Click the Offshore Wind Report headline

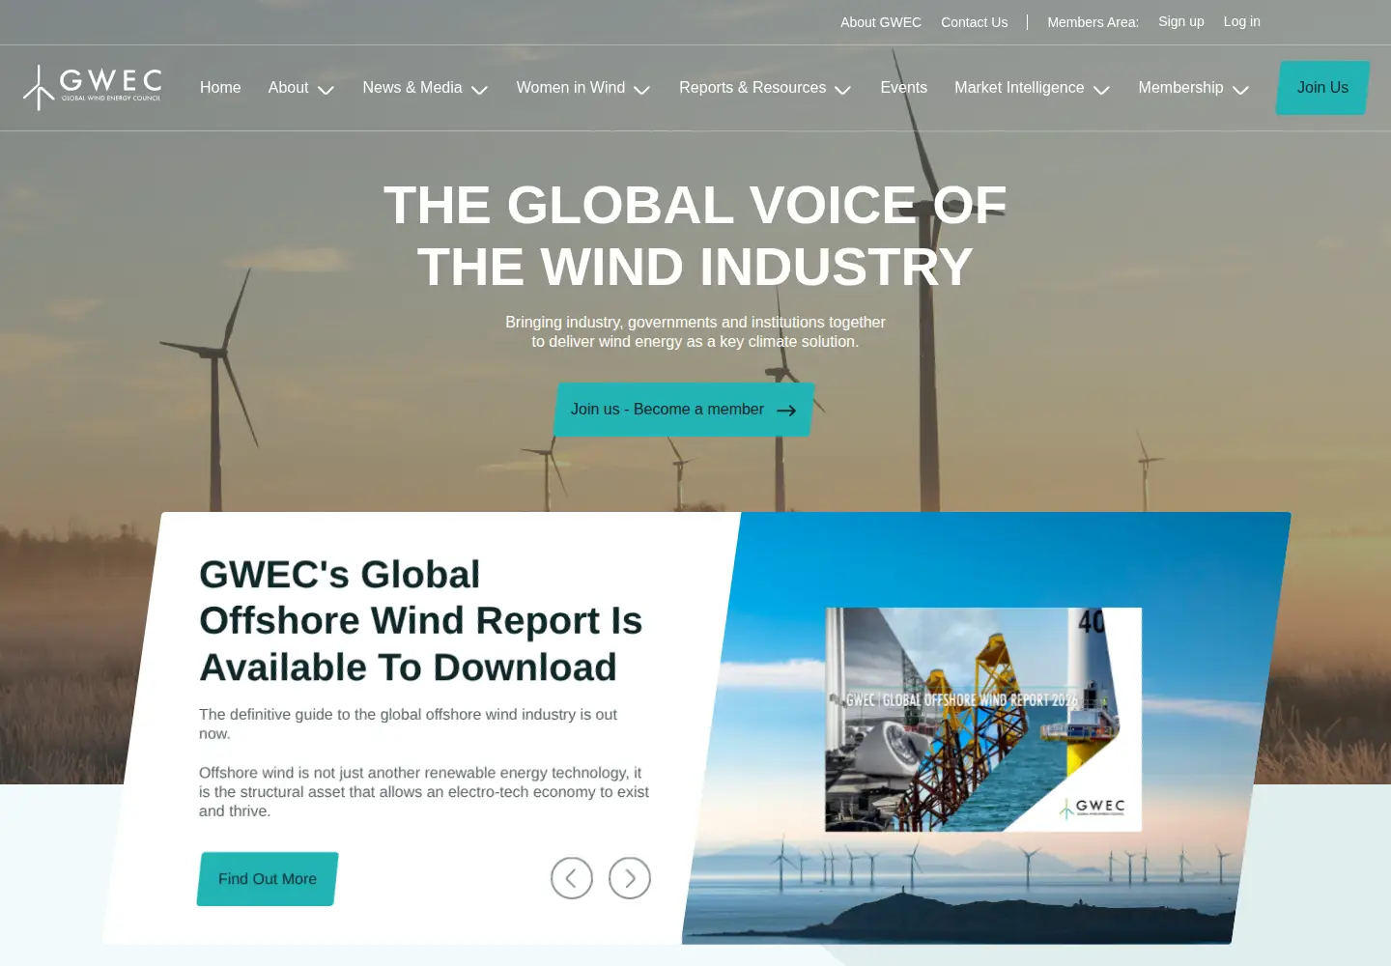tap(421, 621)
